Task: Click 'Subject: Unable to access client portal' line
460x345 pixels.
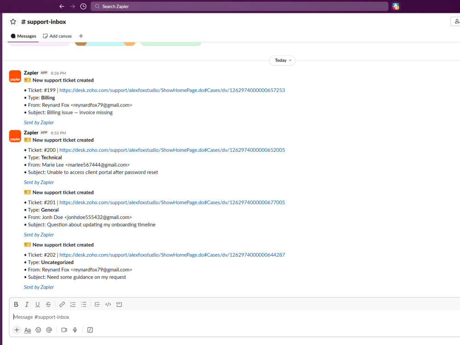Action: click(x=93, y=172)
